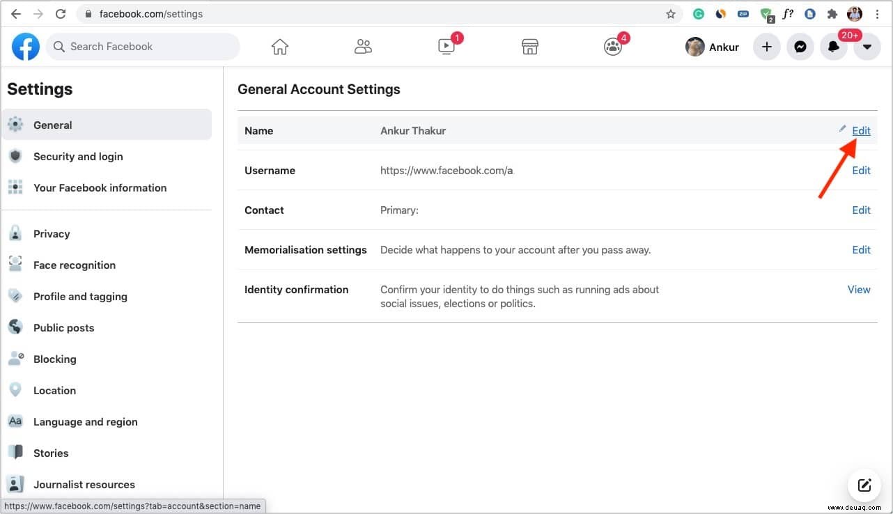Open Location settings
893x514 pixels.
107,390
